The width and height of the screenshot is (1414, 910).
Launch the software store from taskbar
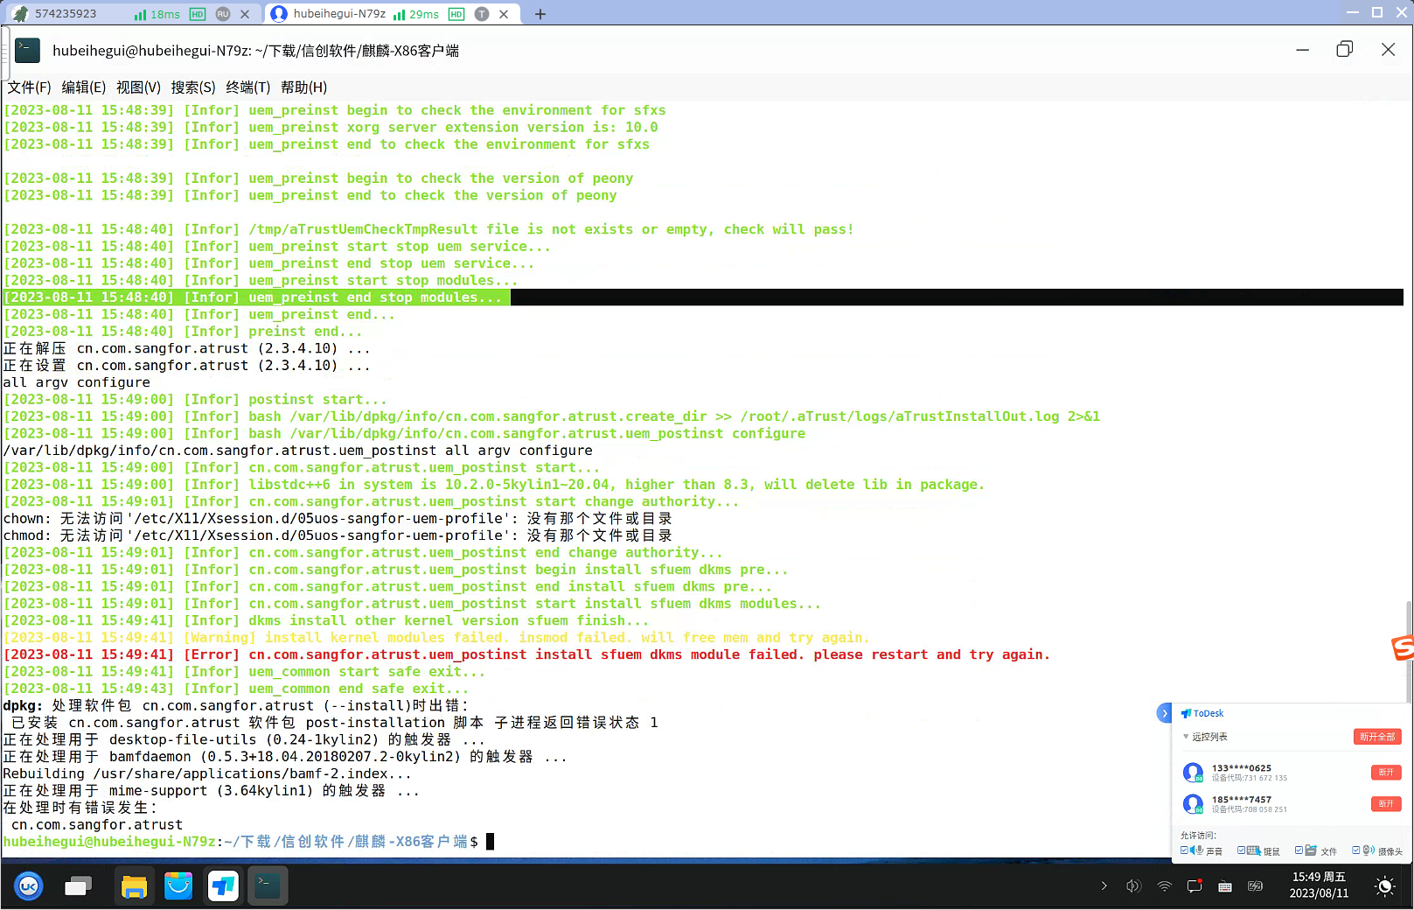click(x=178, y=886)
